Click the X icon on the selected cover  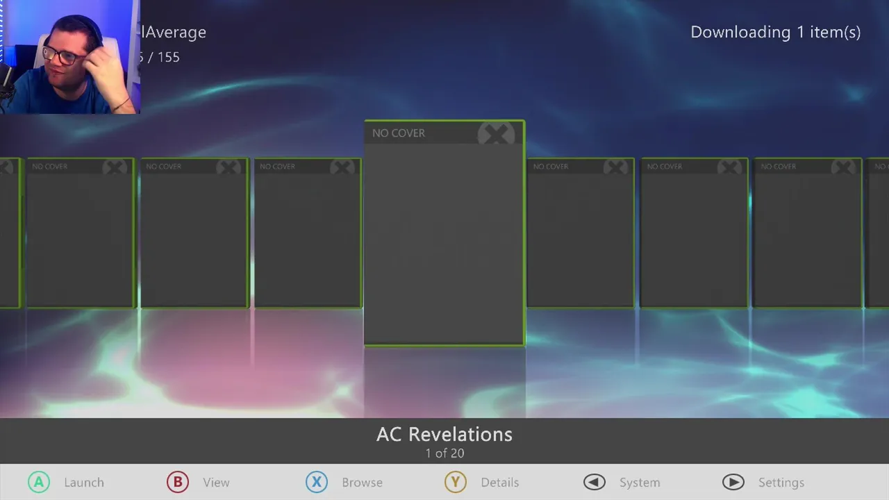[x=496, y=133]
